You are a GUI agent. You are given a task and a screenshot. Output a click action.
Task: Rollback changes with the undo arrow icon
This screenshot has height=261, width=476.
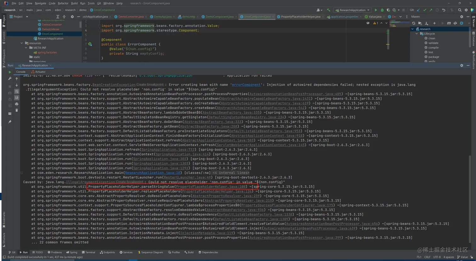tap(444, 10)
